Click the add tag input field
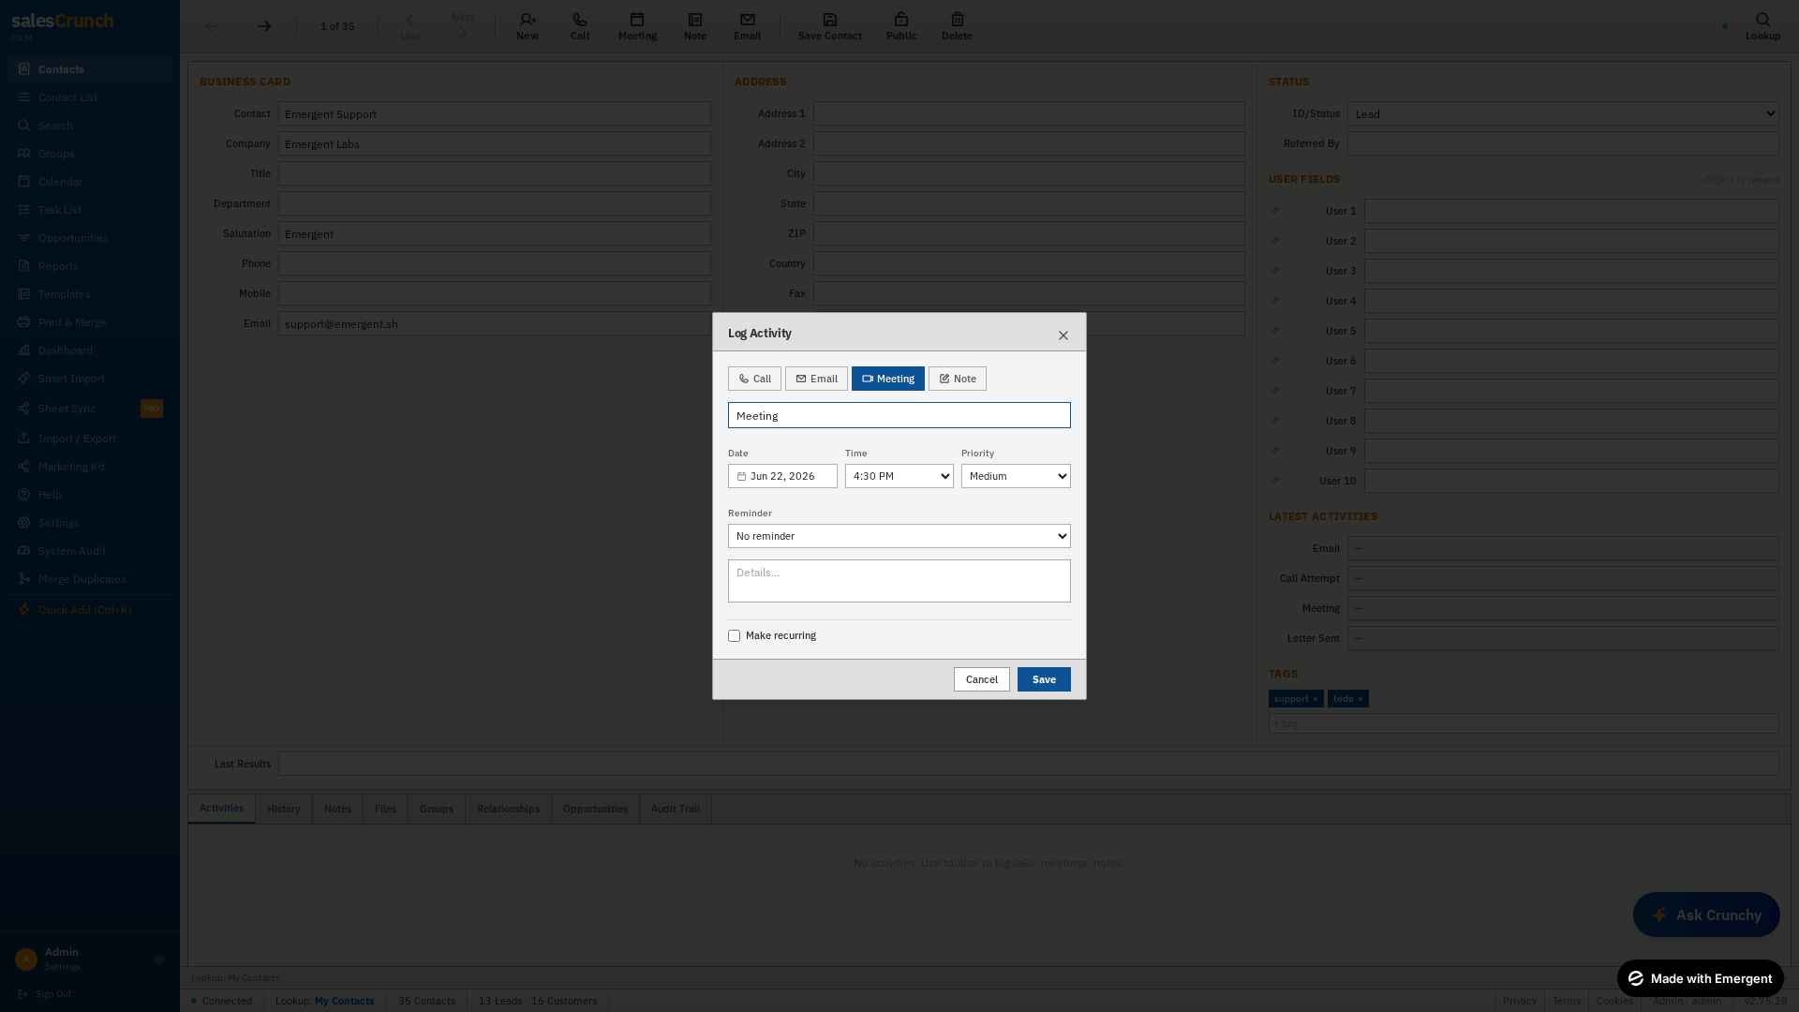Screen dimensions: 1799x1012 coord(1524,723)
